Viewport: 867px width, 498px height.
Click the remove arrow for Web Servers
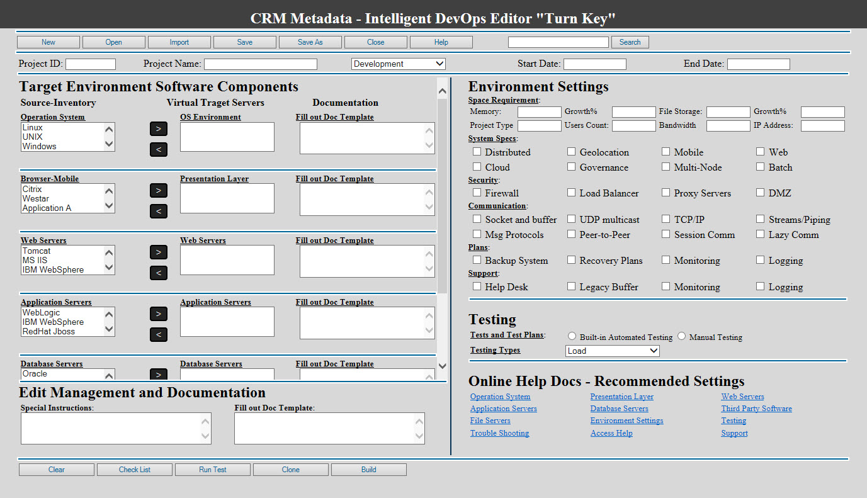(159, 273)
